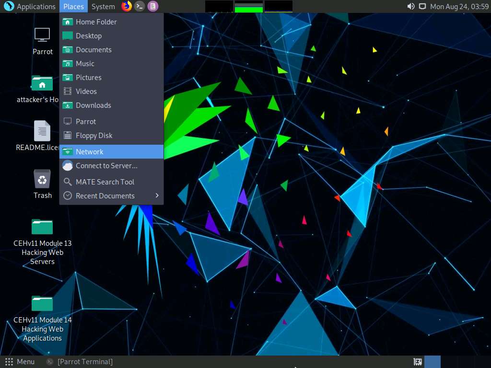Open the Menu button in bottom panel
This screenshot has width=491, height=368.
(20, 362)
